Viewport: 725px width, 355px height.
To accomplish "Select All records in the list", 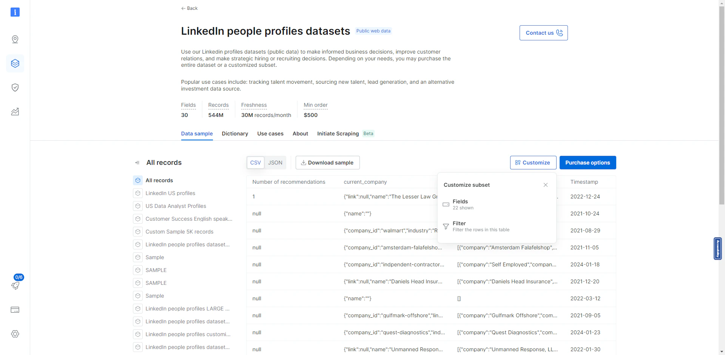I will (x=159, y=180).
